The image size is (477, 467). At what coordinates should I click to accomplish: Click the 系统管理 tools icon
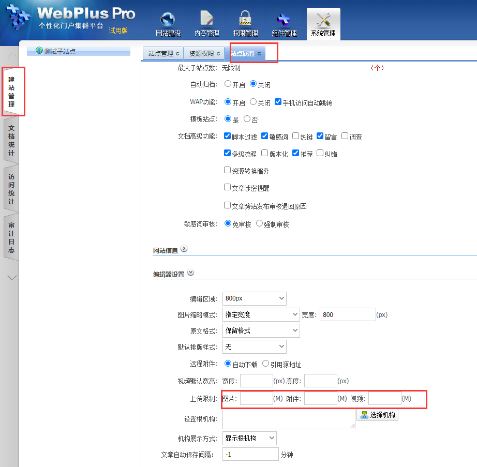[x=323, y=20]
